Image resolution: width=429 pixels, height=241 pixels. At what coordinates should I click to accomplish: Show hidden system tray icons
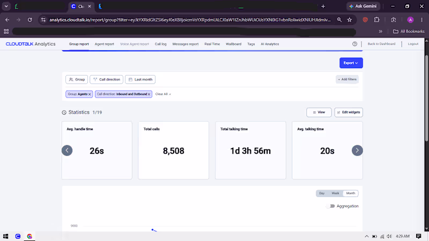tap(367, 236)
